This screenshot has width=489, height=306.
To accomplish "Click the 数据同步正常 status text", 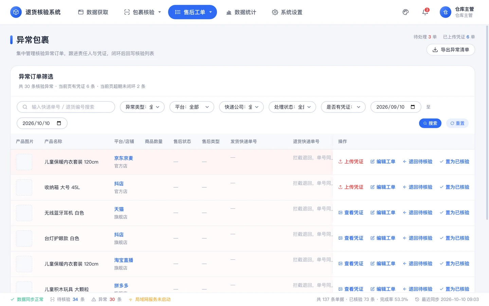I will [x=27, y=300].
